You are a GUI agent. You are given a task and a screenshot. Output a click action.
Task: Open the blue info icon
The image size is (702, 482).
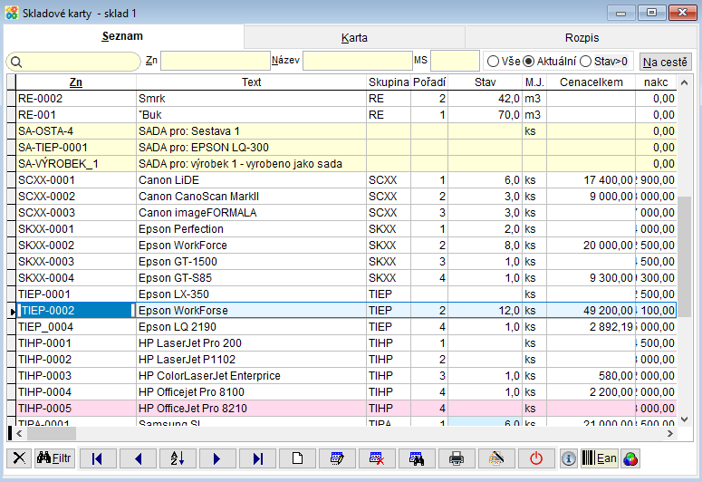pos(569,458)
